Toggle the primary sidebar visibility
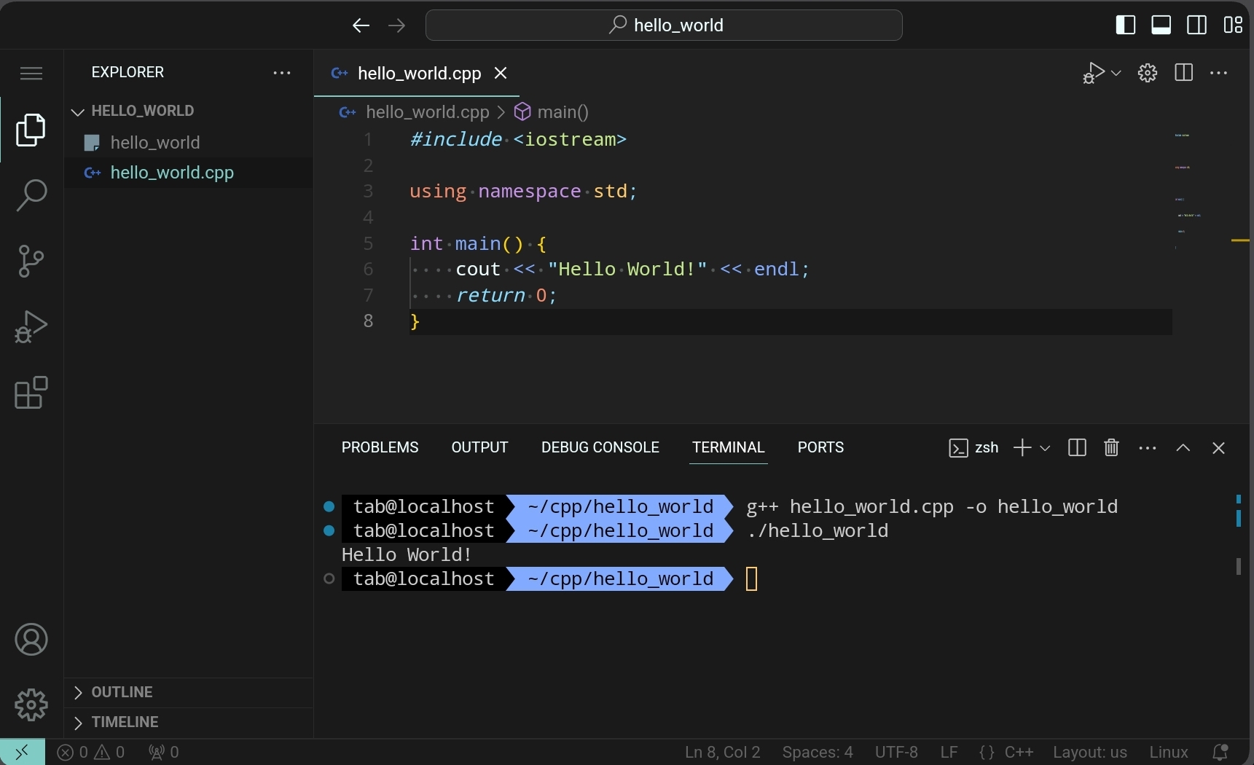The height and width of the screenshot is (765, 1254). click(1124, 25)
